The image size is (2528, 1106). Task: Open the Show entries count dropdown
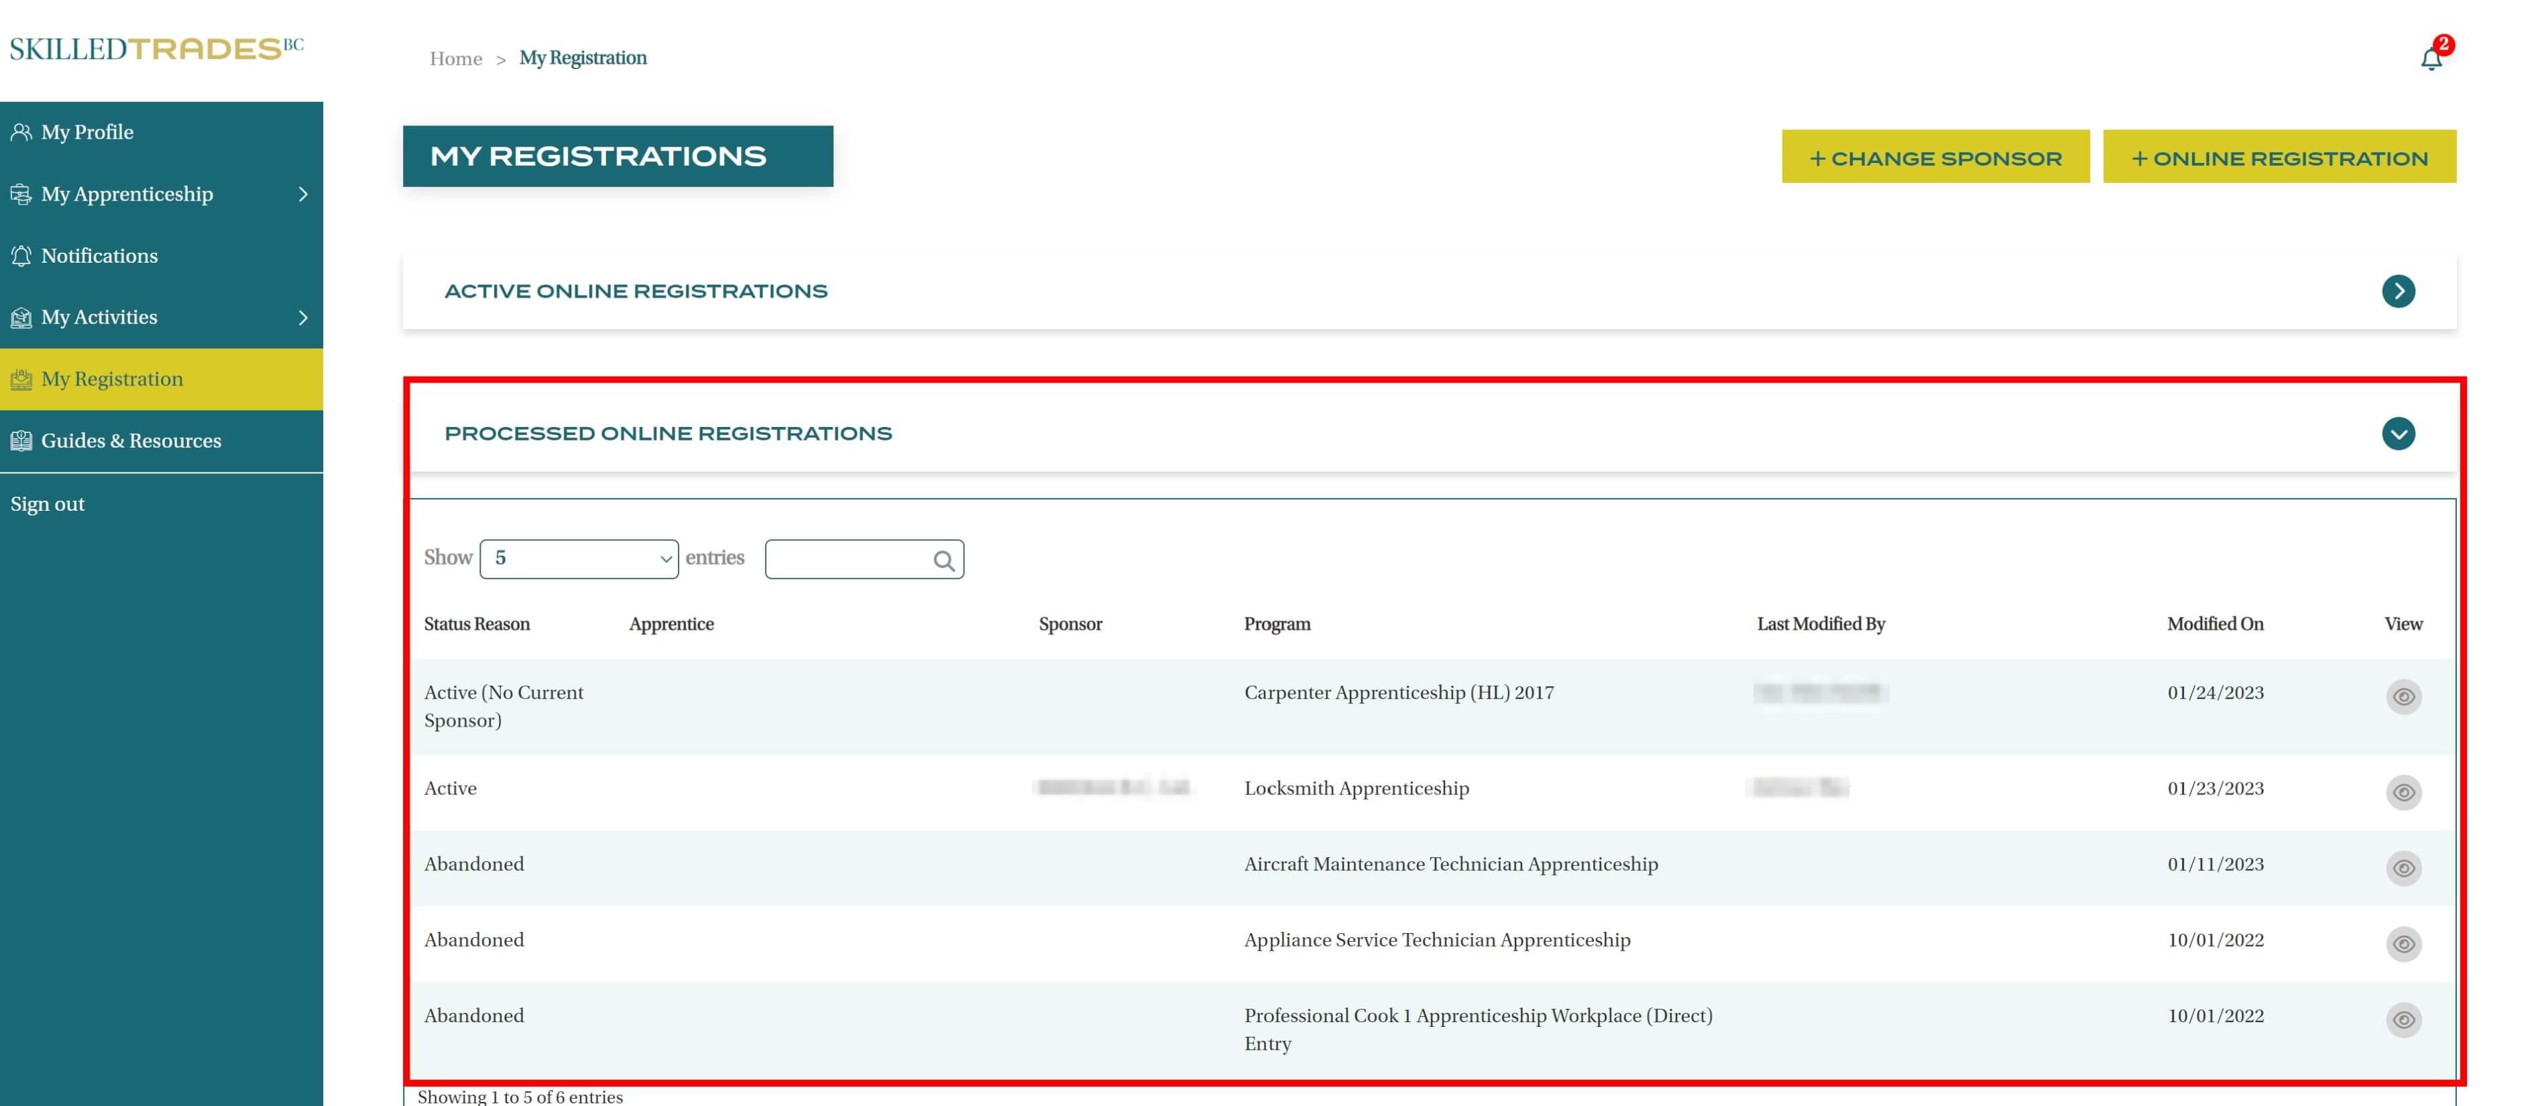pyautogui.click(x=578, y=558)
